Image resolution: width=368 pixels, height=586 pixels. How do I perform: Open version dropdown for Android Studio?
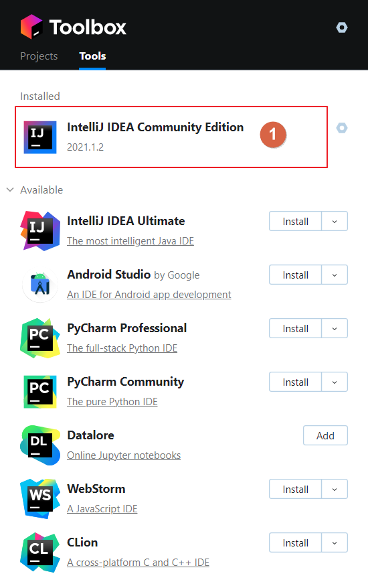(335, 275)
